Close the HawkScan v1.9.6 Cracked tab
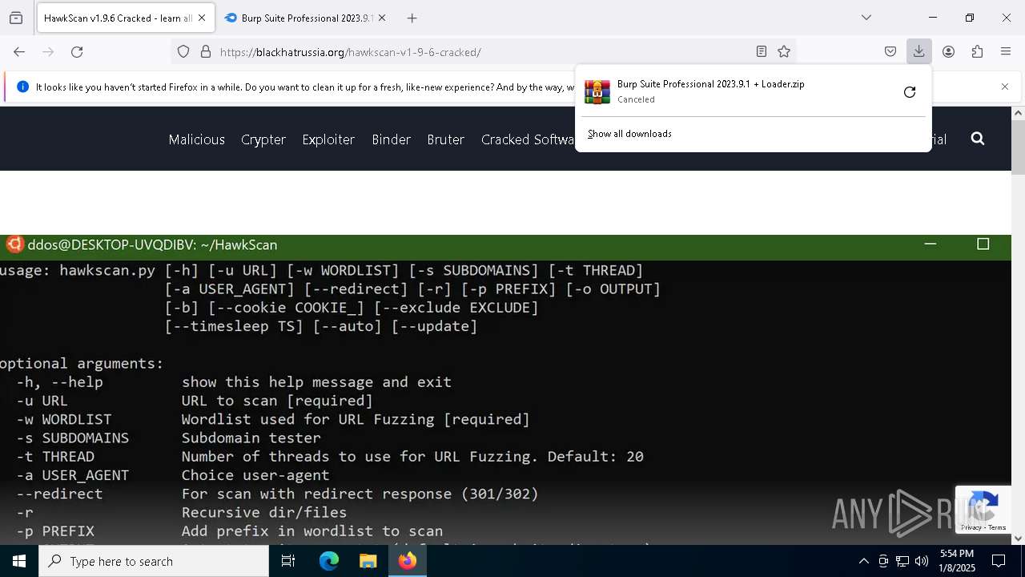Screen dimensions: 1025x577 [202, 18]
